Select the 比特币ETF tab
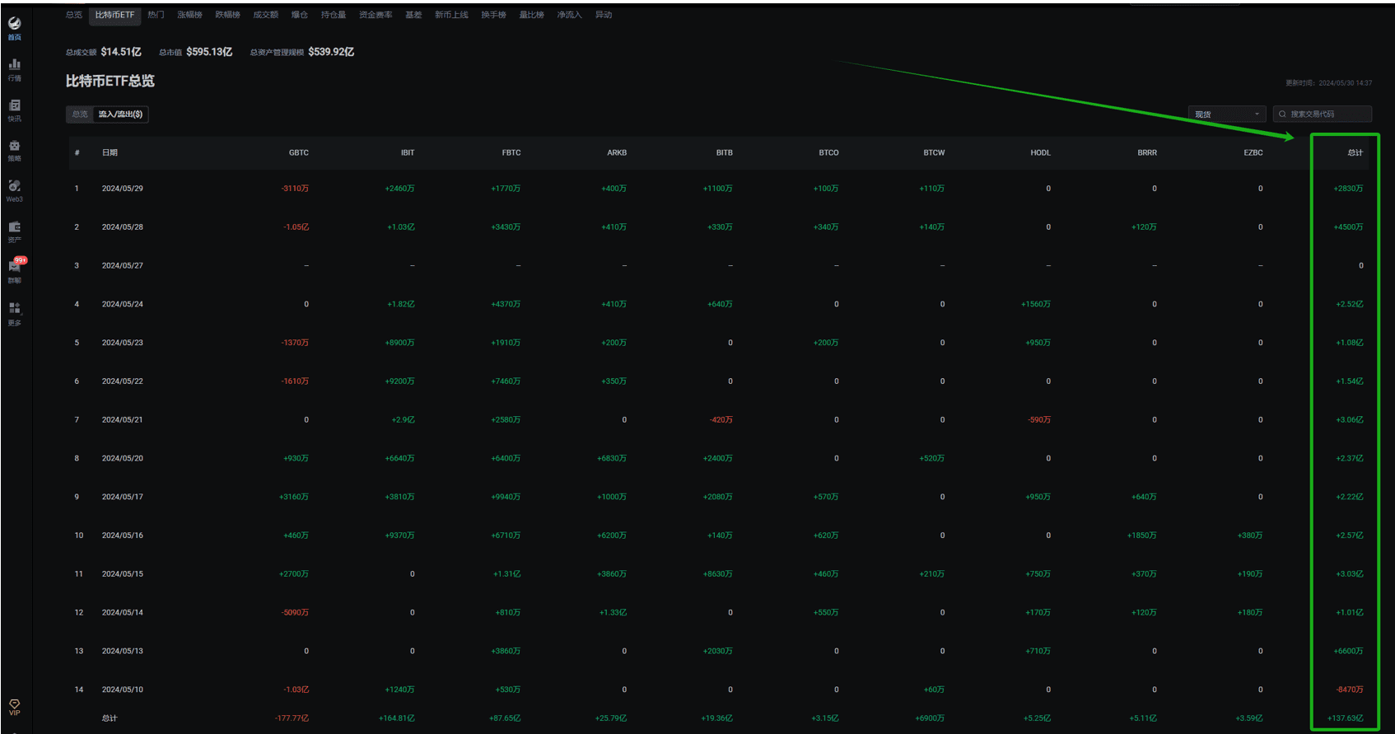Screen dimensions: 1395x734 coord(114,15)
